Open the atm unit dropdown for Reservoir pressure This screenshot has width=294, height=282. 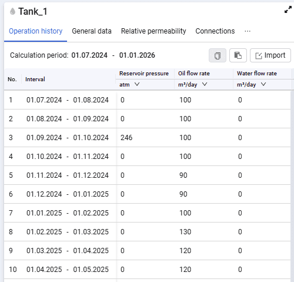(x=129, y=85)
